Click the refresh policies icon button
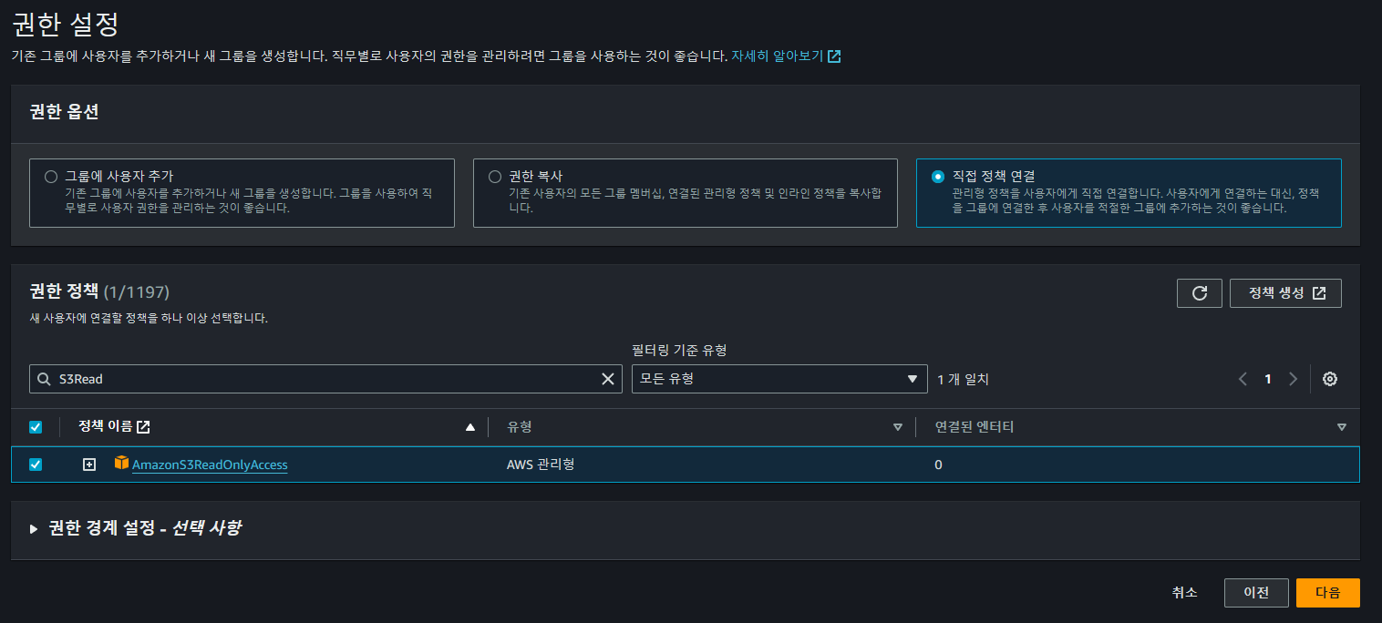Viewport: 1382px width, 623px height. [1200, 293]
